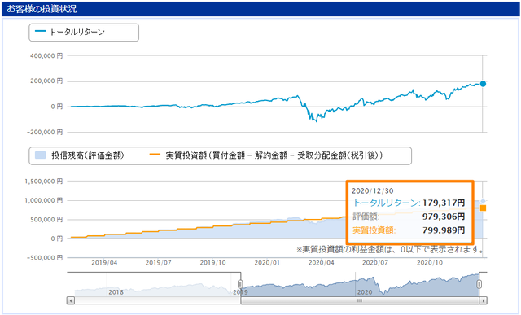The image size is (521, 315).
Task: Click the 1,500,000 円 y-axis label
Action: coord(44,182)
